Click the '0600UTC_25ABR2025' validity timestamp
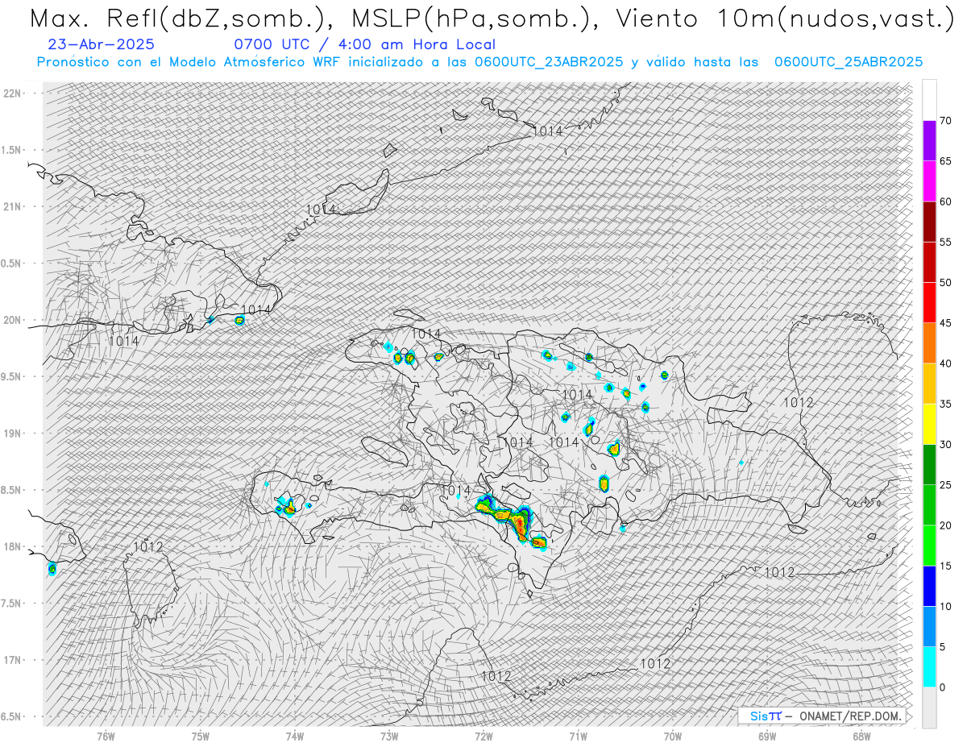Image resolution: width=967 pixels, height=747 pixels. pyautogui.click(x=849, y=62)
